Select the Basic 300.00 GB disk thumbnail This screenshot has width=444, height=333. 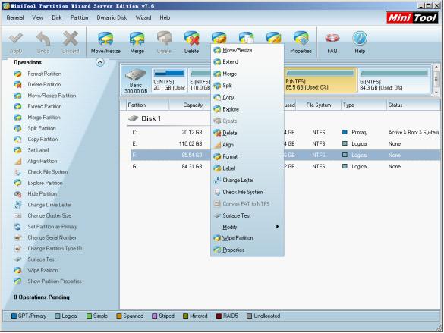tap(136, 80)
